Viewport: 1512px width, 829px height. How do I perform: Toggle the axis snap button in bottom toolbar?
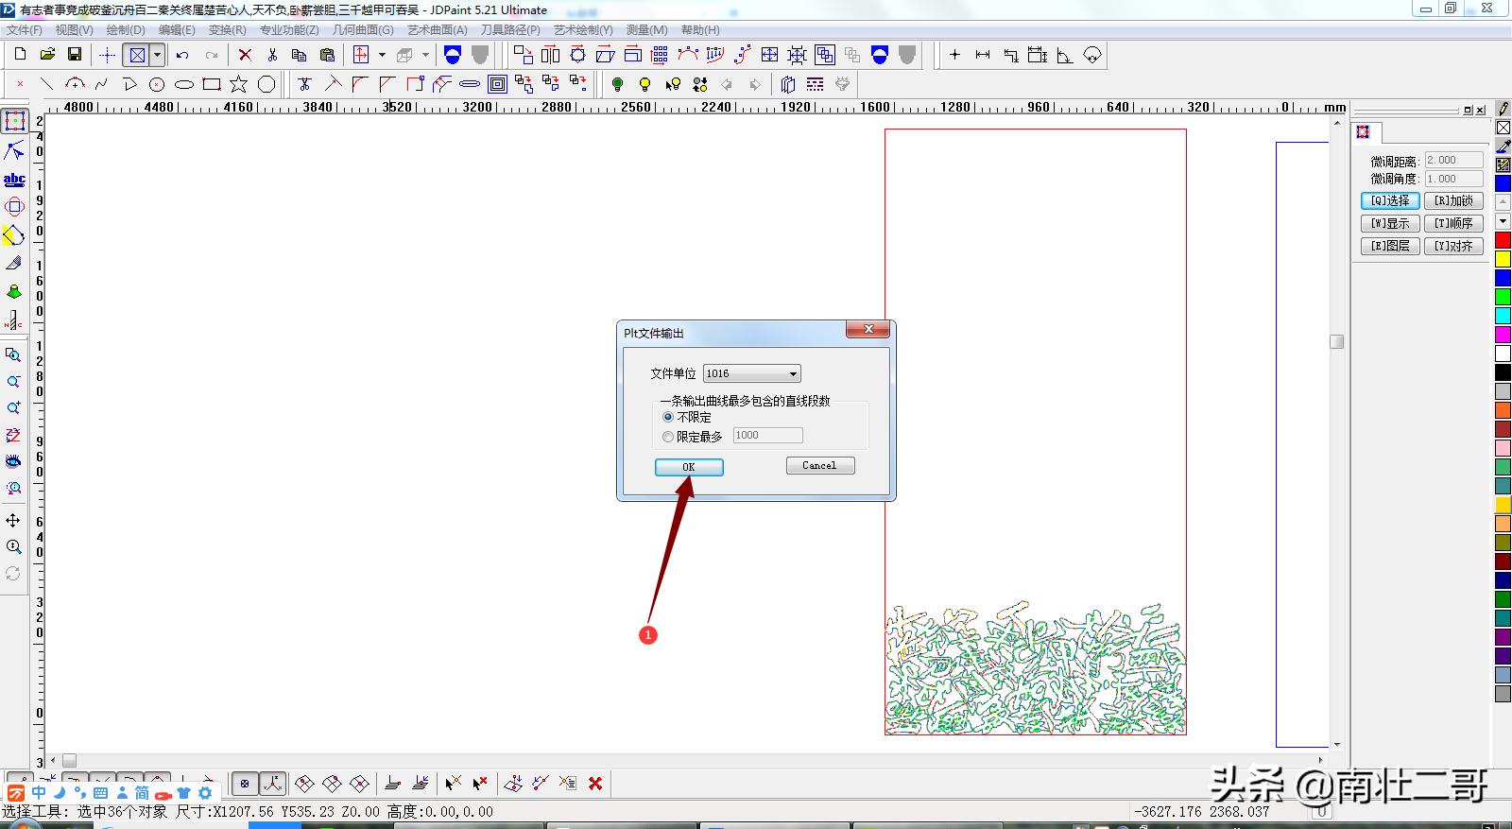(273, 783)
